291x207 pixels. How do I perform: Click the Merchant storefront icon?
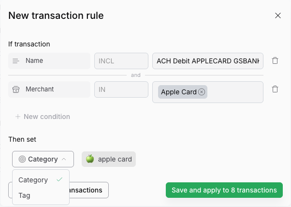(16, 89)
